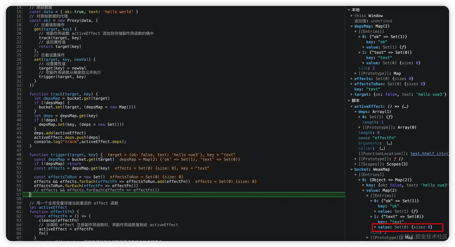Collapse the 本地 scope section
The height and width of the screenshot is (247, 455).
pos(349,10)
